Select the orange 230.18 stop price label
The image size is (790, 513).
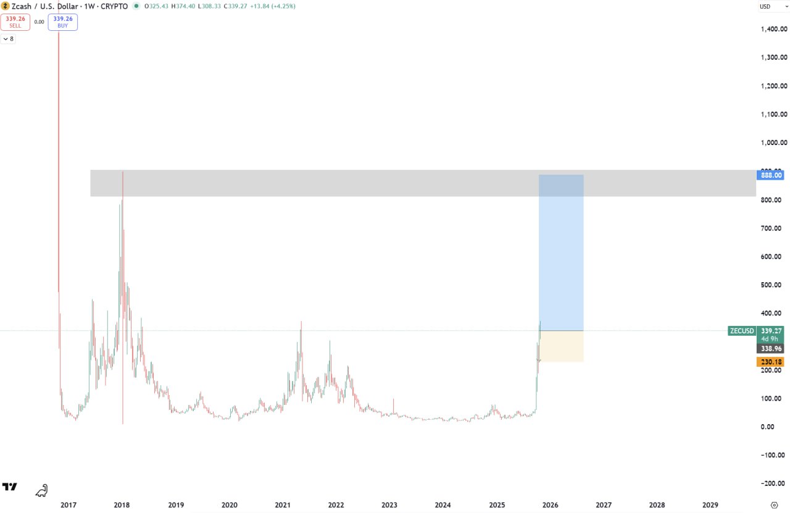(769, 362)
